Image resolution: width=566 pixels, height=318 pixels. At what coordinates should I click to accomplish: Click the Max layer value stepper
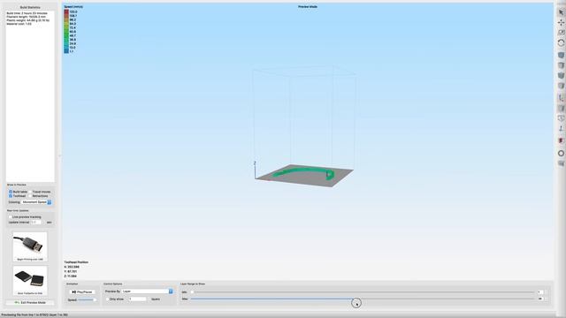(x=546, y=299)
